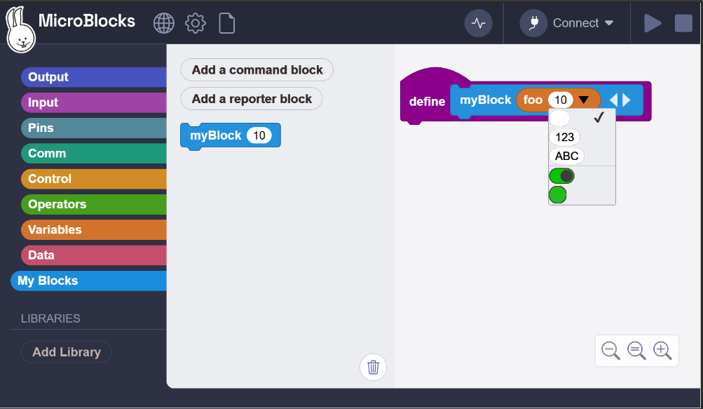This screenshot has width=703, height=409.
Task: Choose the 123 number type option
Action: (x=564, y=138)
